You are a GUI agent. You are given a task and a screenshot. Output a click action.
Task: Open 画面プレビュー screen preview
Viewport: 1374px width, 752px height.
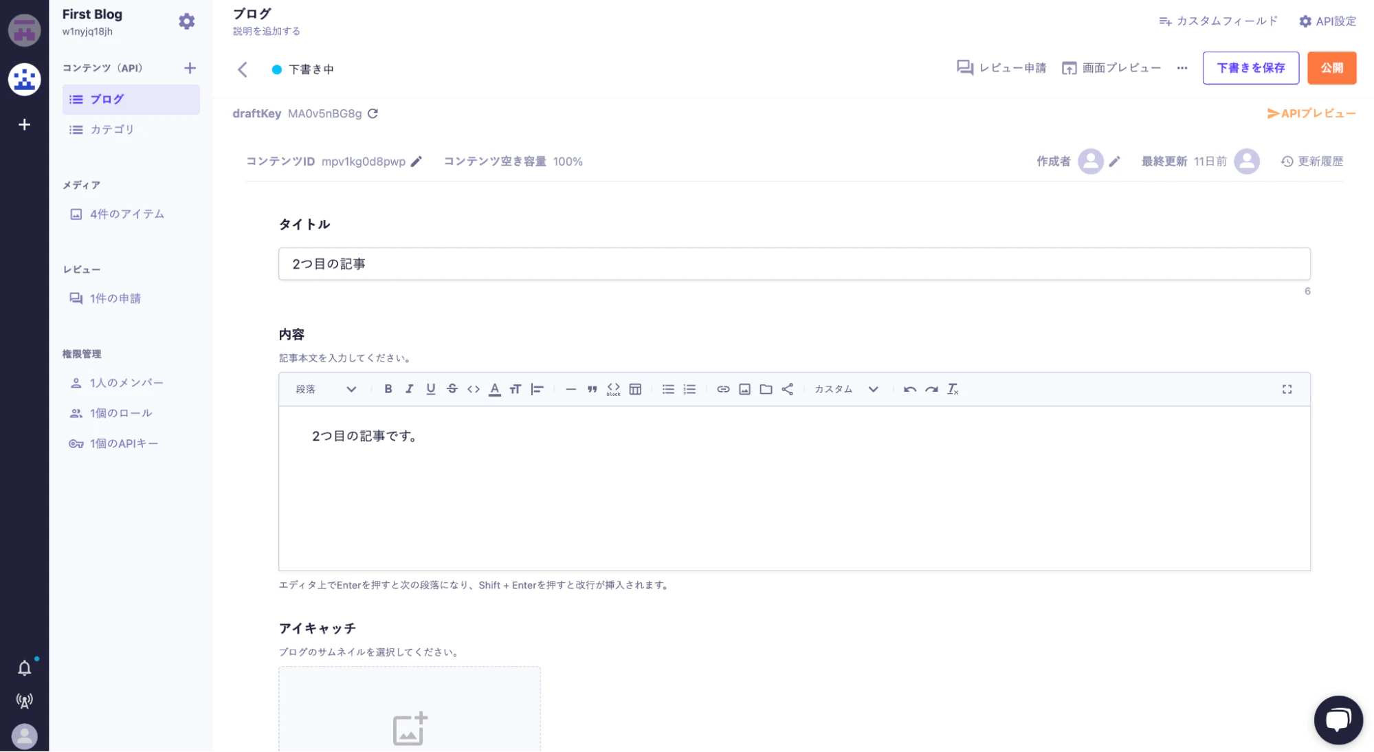(1111, 68)
